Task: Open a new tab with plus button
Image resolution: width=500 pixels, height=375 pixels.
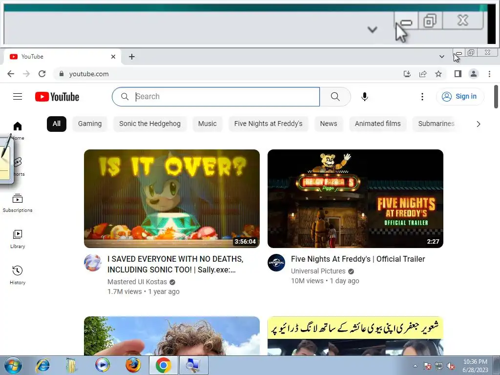Action: (x=132, y=57)
